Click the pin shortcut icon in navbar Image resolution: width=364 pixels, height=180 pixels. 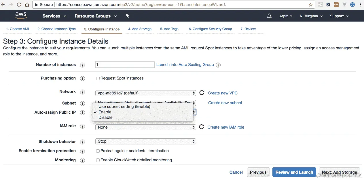tap(128, 16)
